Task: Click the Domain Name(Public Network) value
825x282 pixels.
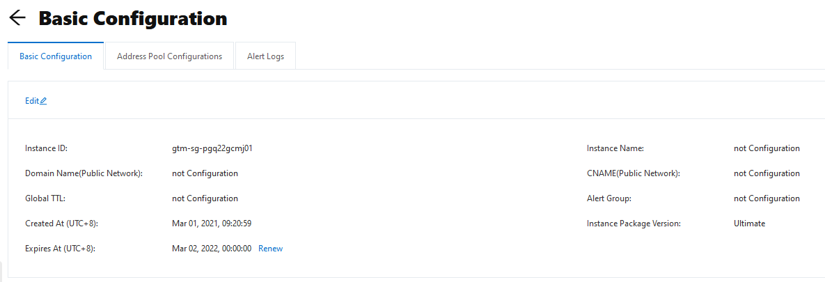Action: 205,173
